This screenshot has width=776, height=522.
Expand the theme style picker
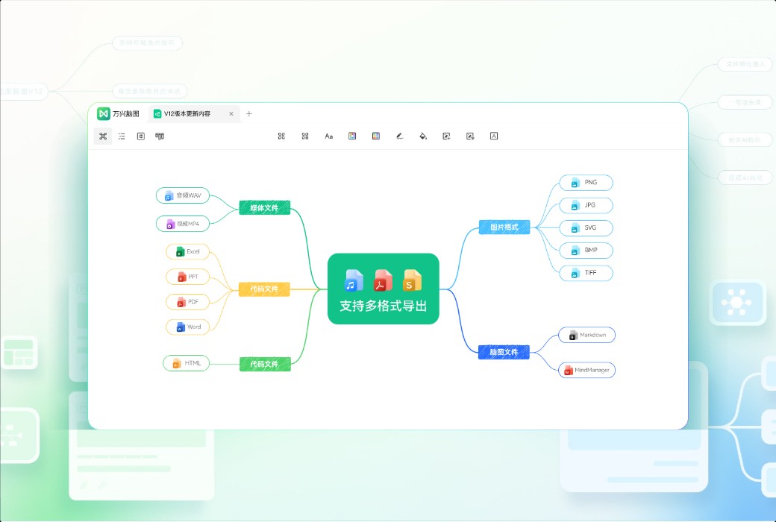coord(375,136)
